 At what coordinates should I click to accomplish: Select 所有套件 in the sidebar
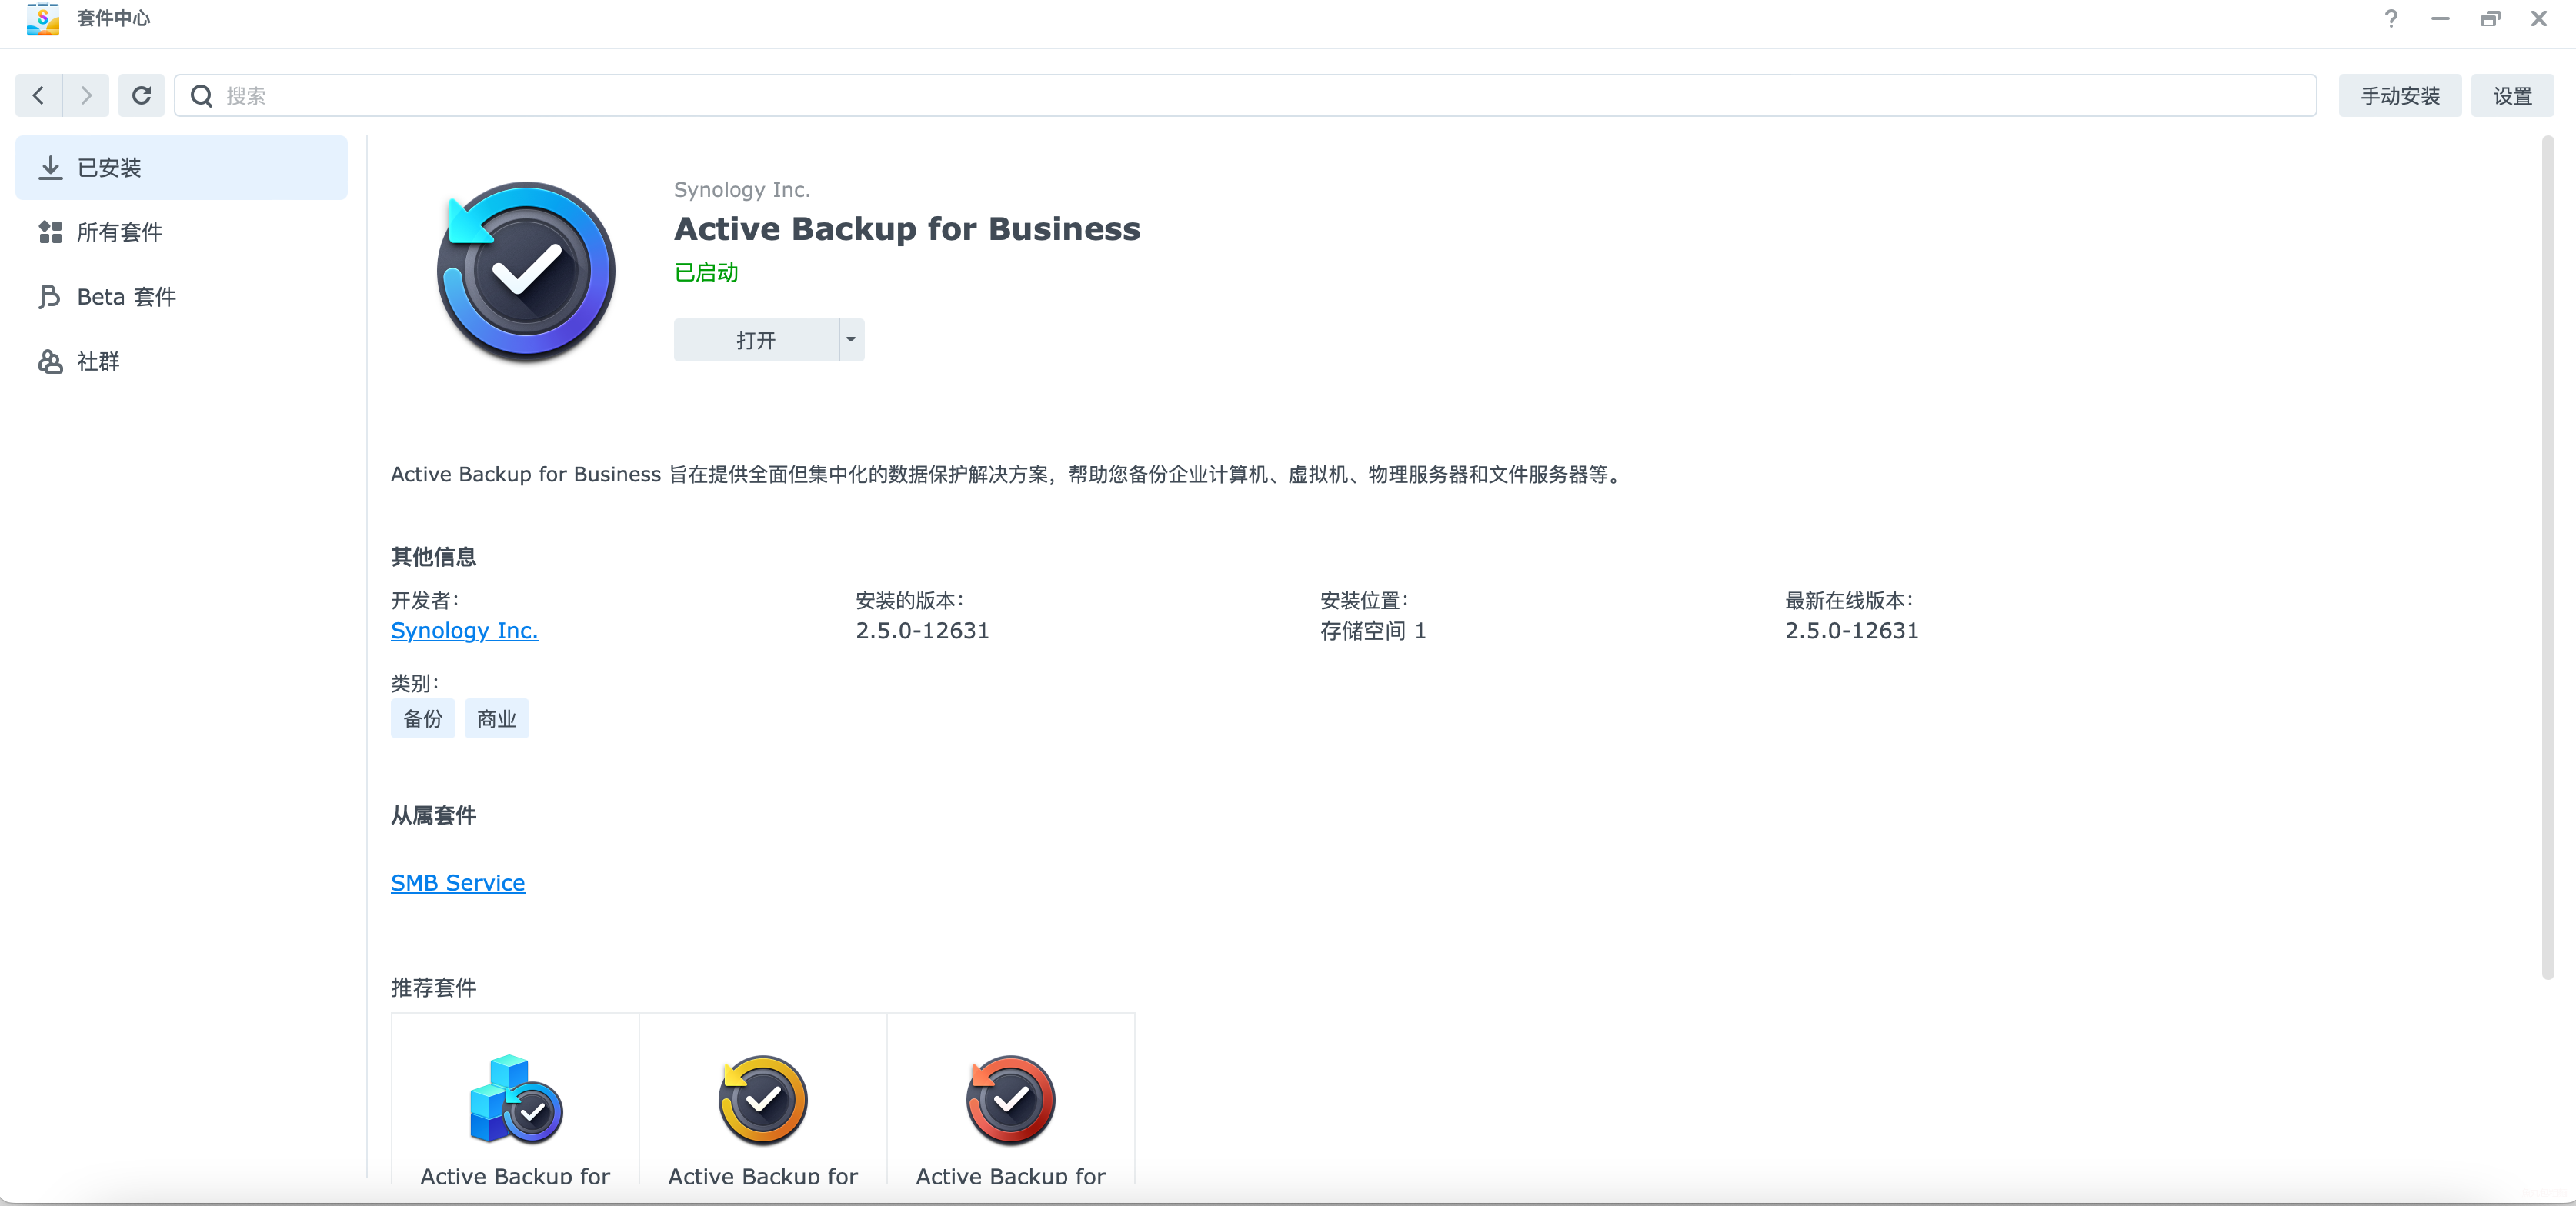181,232
